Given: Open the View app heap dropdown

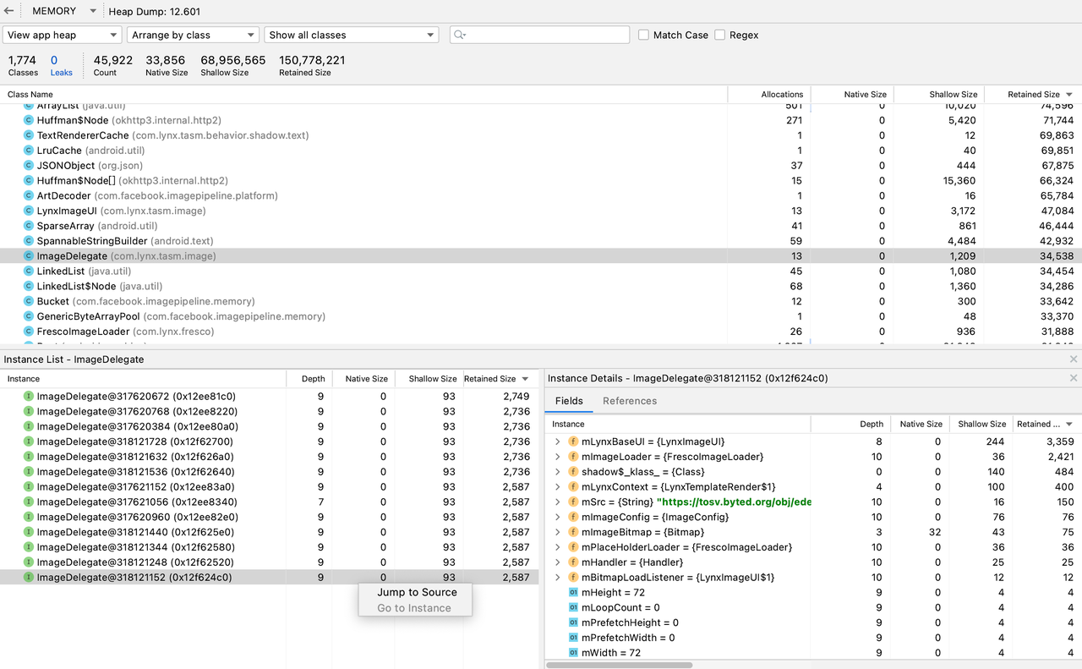Looking at the screenshot, I should 63,35.
